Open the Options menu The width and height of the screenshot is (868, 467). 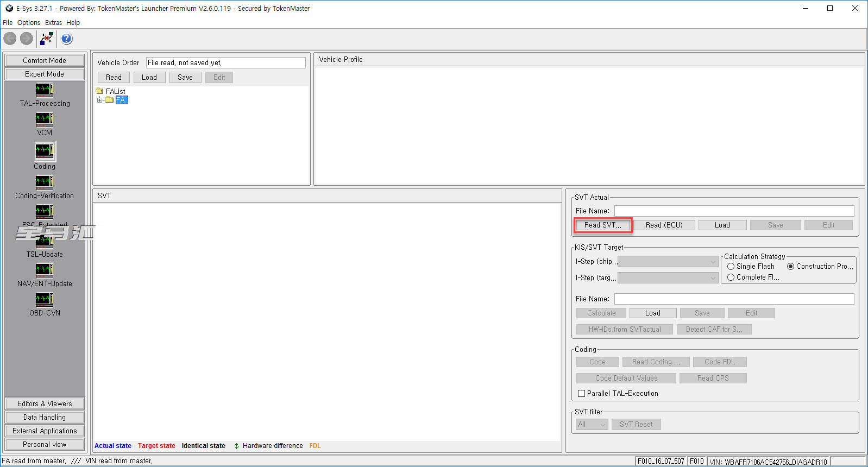point(29,23)
